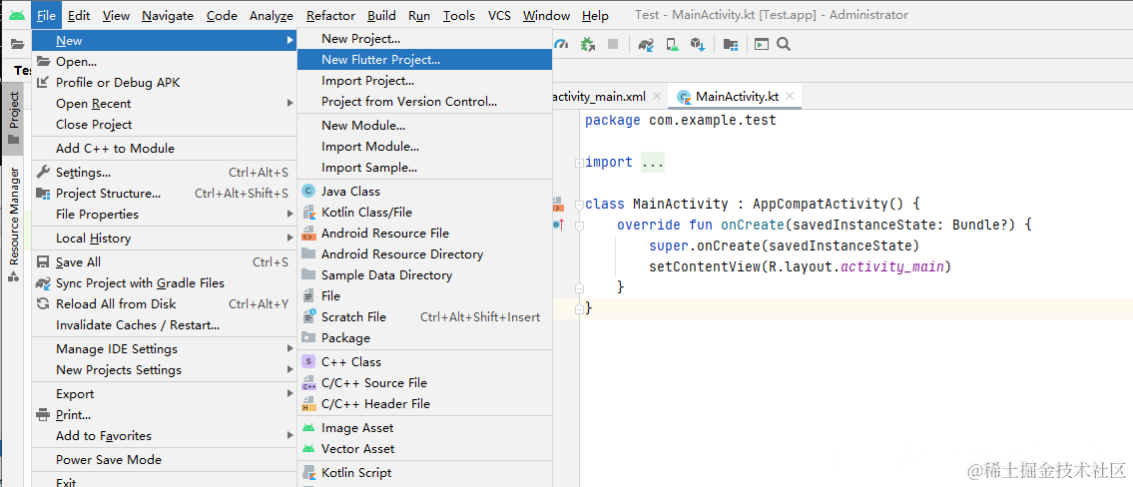The width and height of the screenshot is (1133, 487).
Task: Click the Run Anything toolbar icon
Action: [x=762, y=44]
